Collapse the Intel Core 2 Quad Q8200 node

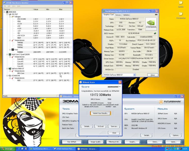tap(7, 54)
